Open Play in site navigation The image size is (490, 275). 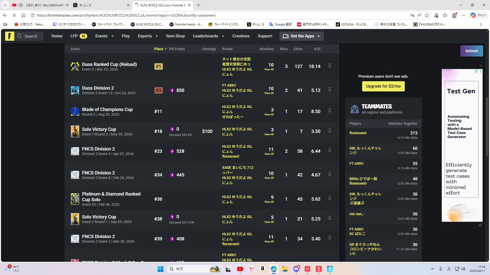[x=126, y=36]
